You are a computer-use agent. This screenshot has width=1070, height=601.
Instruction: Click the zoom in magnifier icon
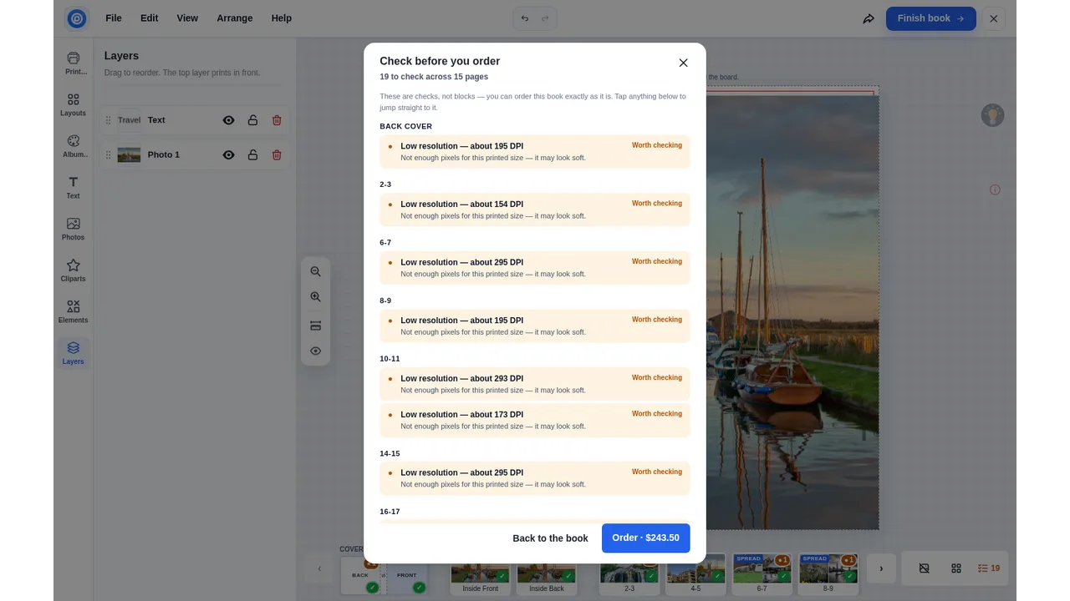315,297
